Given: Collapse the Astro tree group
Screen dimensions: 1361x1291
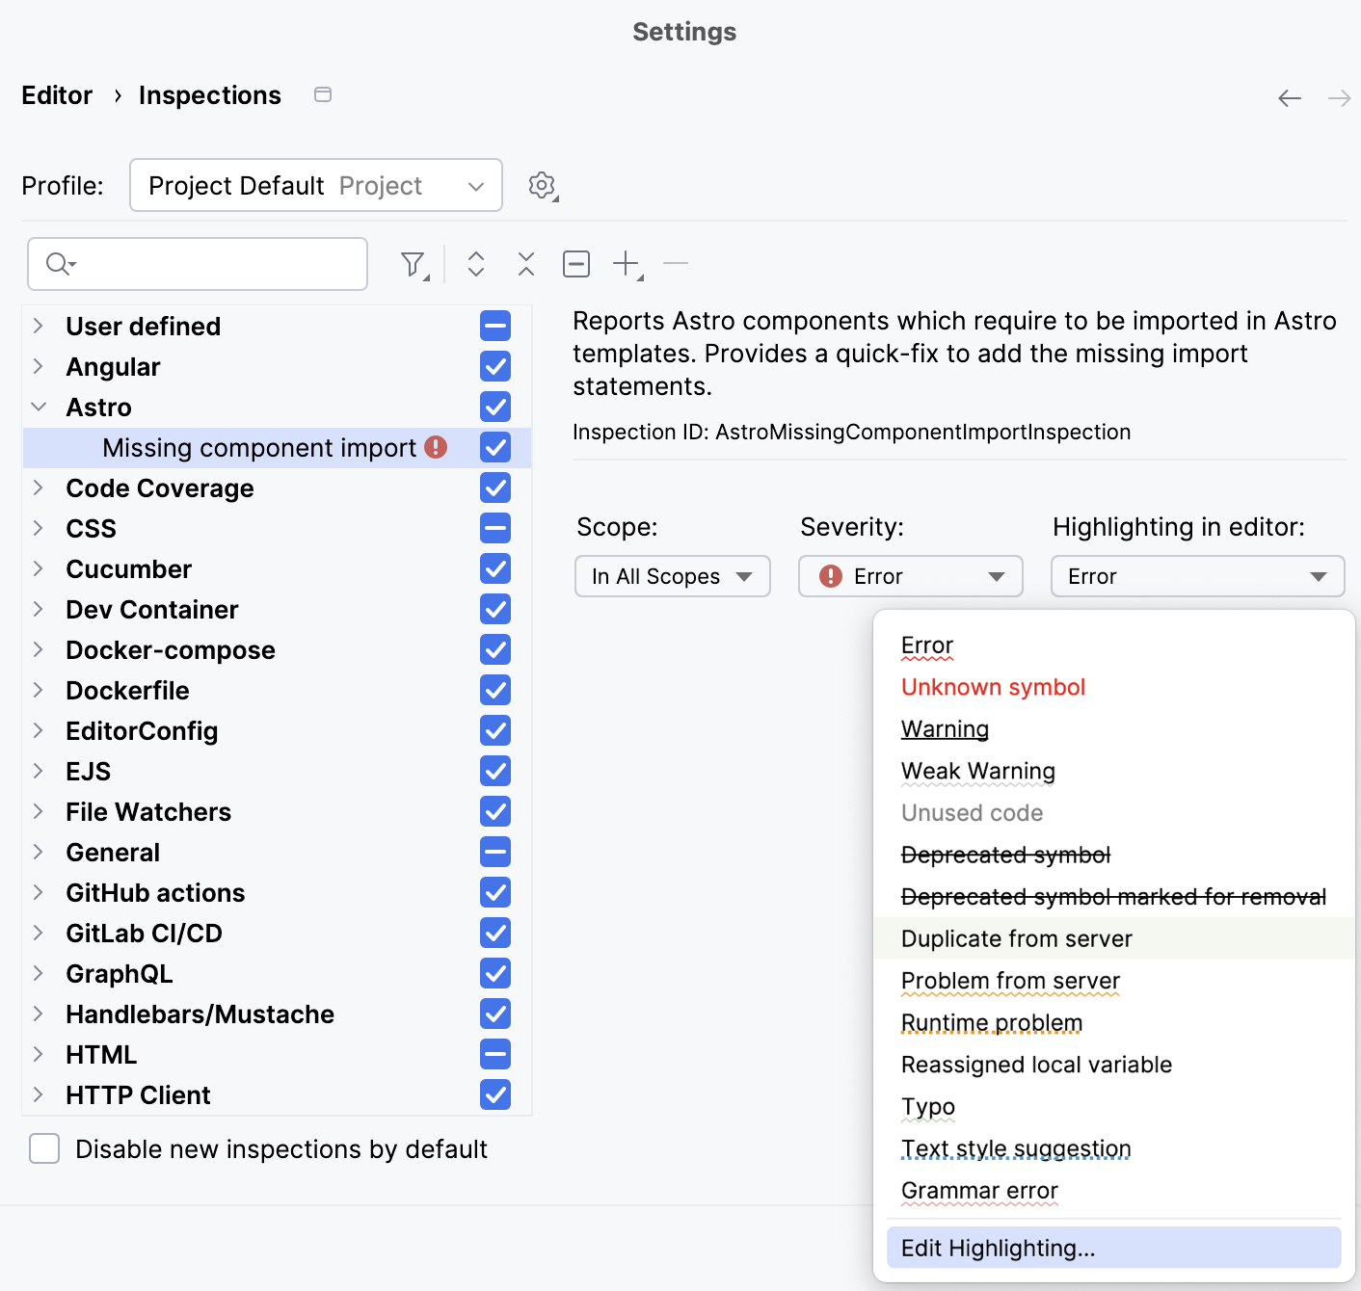Looking at the screenshot, I should click(x=39, y=408).
